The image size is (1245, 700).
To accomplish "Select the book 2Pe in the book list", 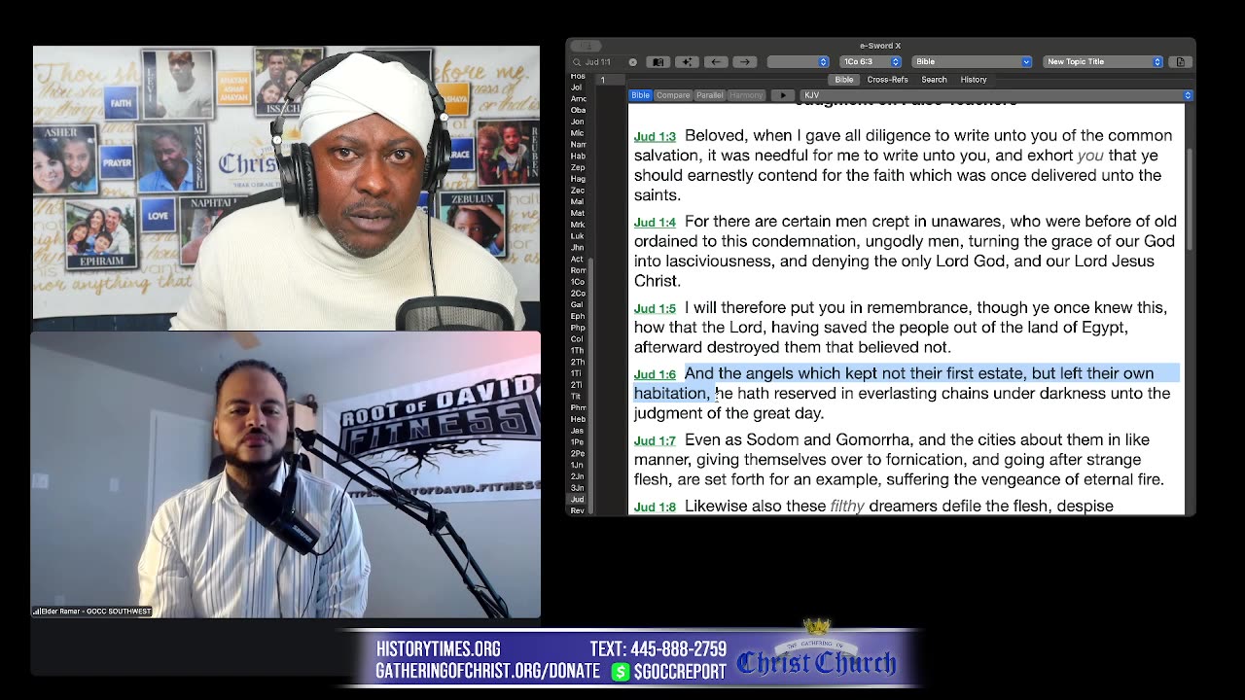I will pyautogui.click(x=578, y=453).
